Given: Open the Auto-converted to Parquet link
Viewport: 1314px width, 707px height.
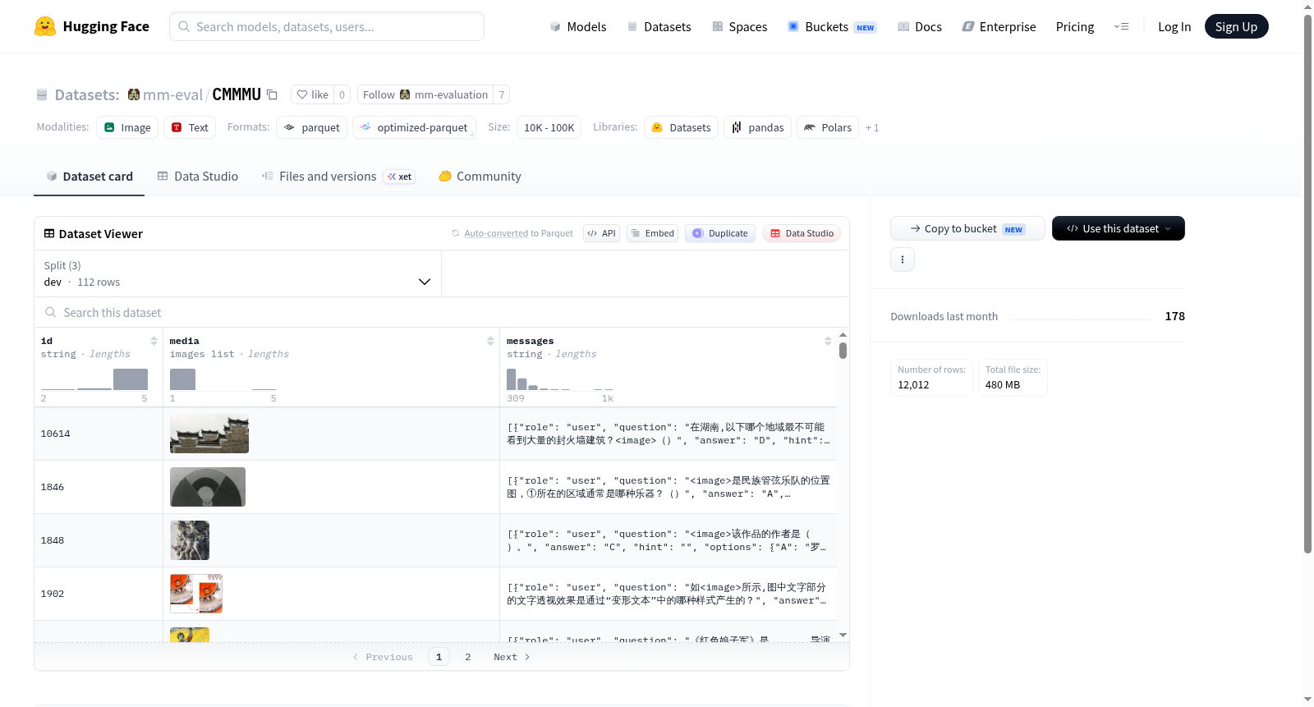Looking at the screenshot, I should point(518,233).
